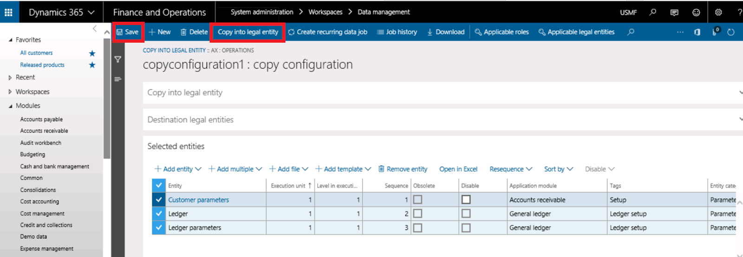Viewport: 743px width, 257px height.
Task: Click the filter funnel icon
Action: [x=118, y=59]
